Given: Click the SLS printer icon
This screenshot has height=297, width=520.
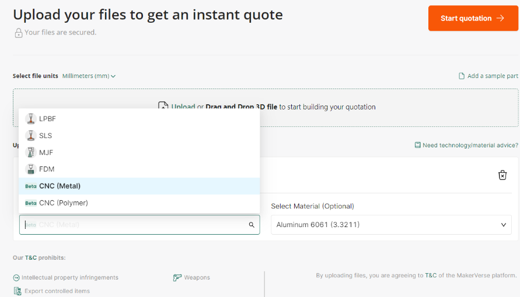Looking at the screenshot, I should (30, 136).
